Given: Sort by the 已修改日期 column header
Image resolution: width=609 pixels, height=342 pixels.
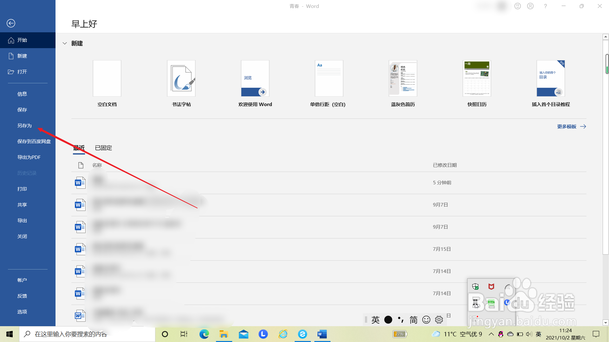Looking at the screenshot, I should [x=445, y=165].
